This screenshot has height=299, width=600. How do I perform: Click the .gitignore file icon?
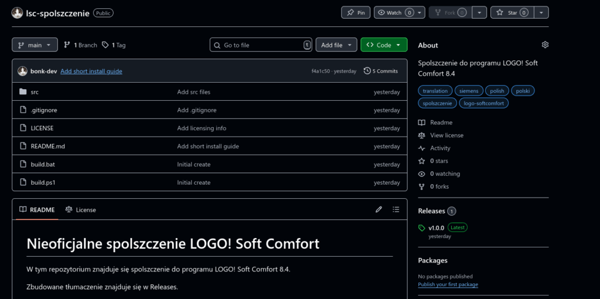(23, 110)
